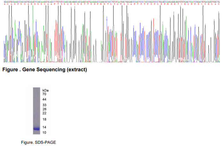Select the 22 kDa marker label

click(44, 113)
